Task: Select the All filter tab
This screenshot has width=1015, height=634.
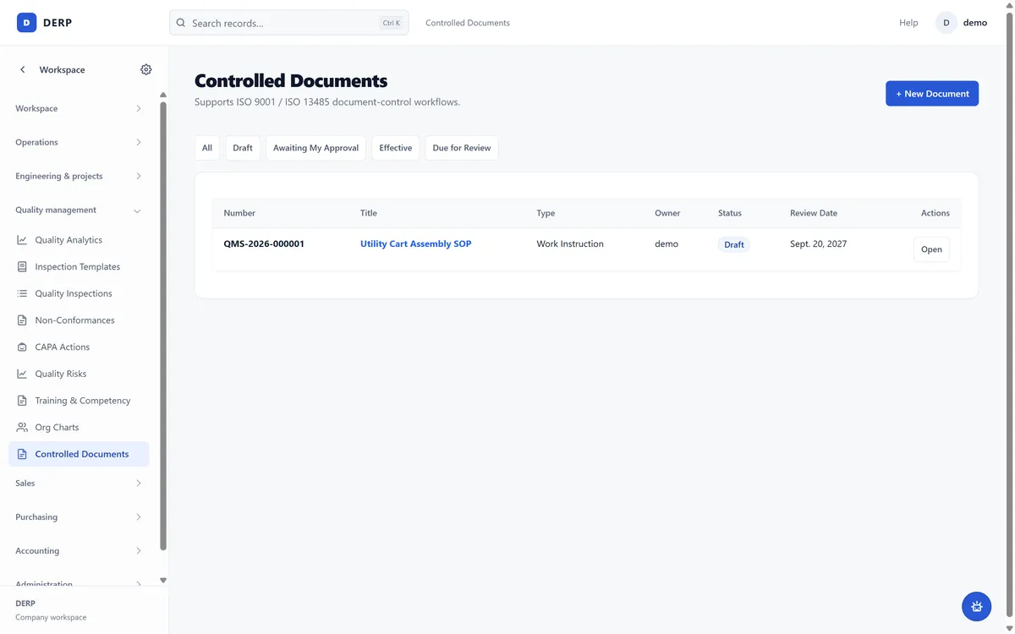Action: point(207,148)
